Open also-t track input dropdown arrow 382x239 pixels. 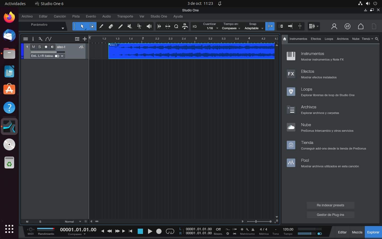click(62, 56)
